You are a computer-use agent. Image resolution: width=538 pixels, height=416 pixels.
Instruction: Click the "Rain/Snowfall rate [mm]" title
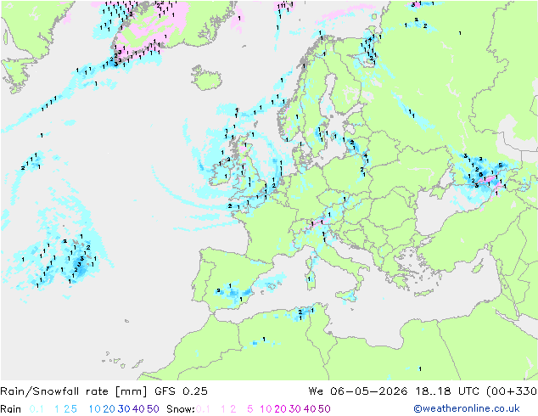(x=74, y=391)
